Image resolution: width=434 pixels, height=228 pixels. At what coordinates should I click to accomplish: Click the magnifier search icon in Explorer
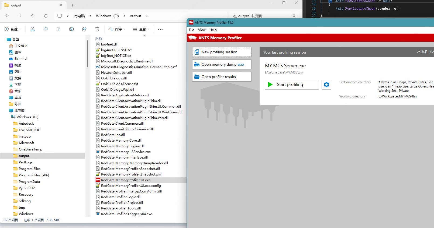[294, 16]
